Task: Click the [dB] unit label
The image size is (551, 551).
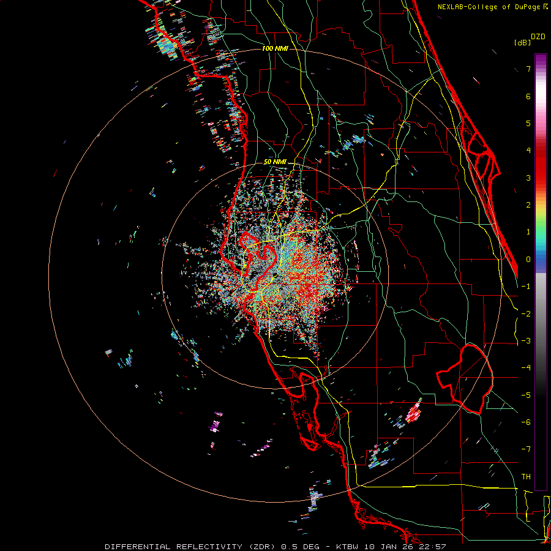Action: coord(522,42)
